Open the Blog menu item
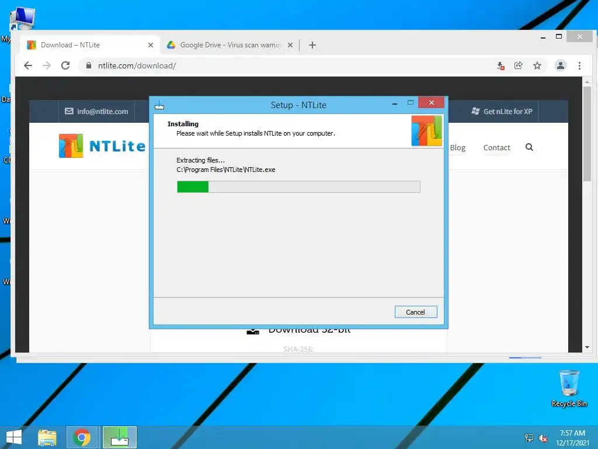598x449 pixels. click(458, 148)
